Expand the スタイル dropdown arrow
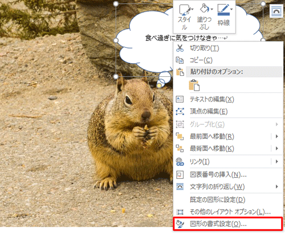This screenshot has width=285, height=233. tap(193, 9)
